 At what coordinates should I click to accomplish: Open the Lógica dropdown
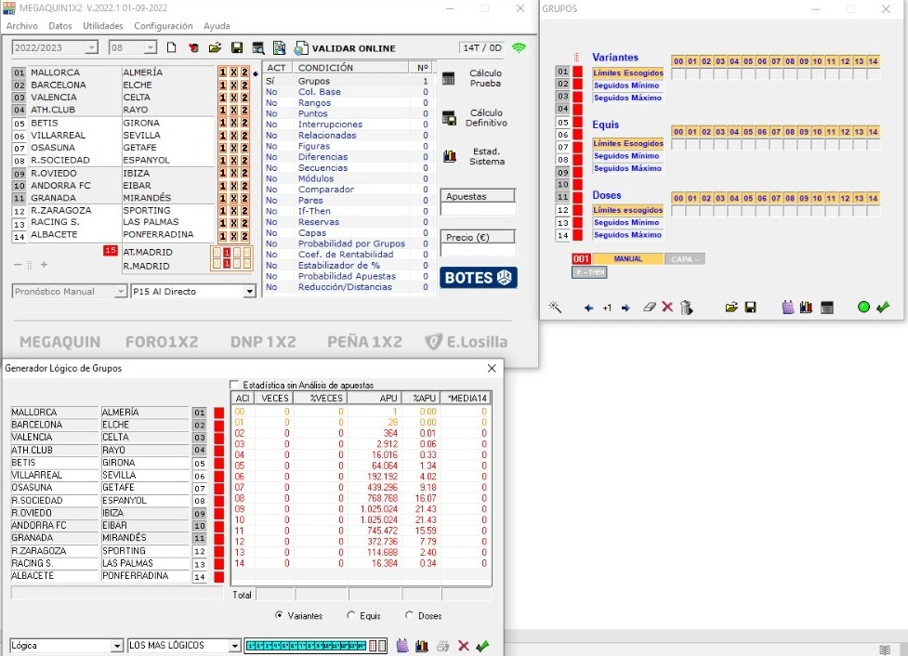click(117, 645)
